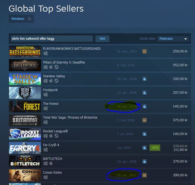
Task: Click the mixed review icon for Conan Exiles
Action: pyautogui.click(x=144, y=175)
